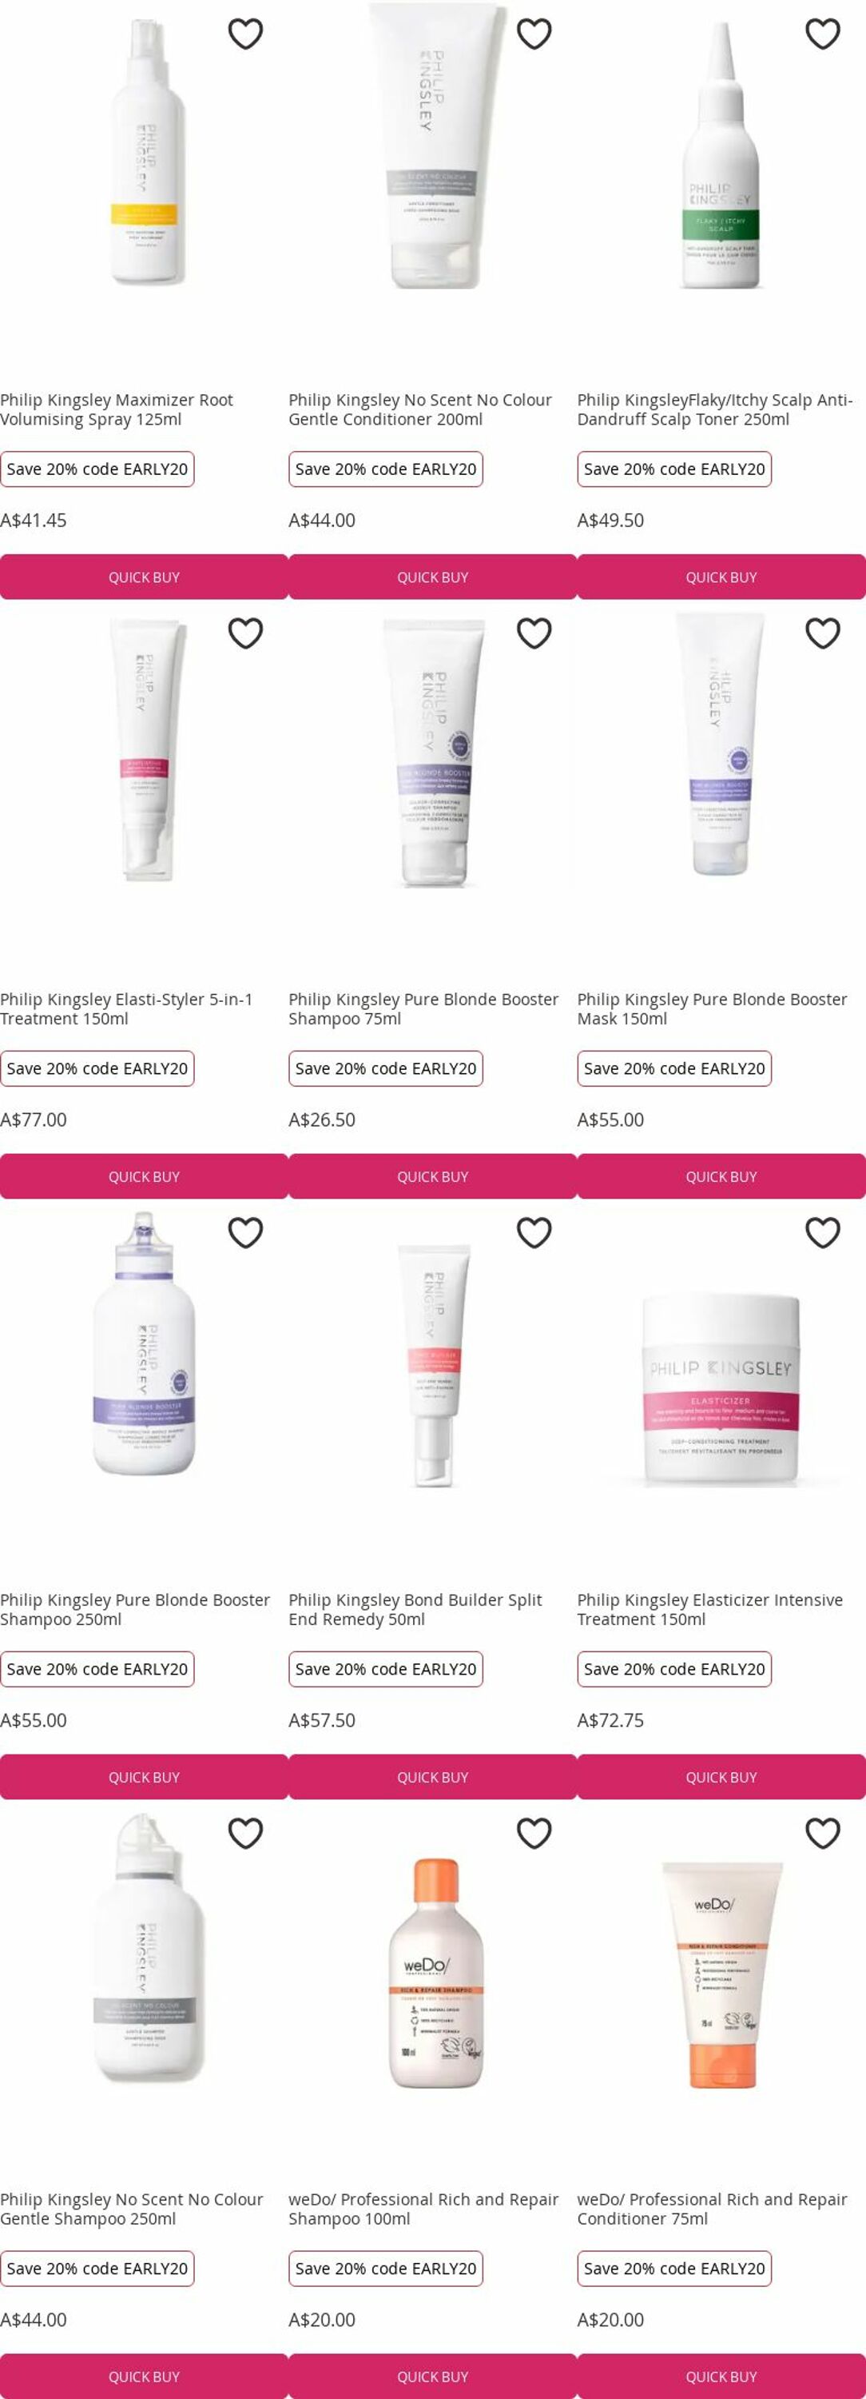The image size is (866, 2399).
Task: Toggle wishlist heart on Elasti-Styler Treatment
Action: [245, 633]
